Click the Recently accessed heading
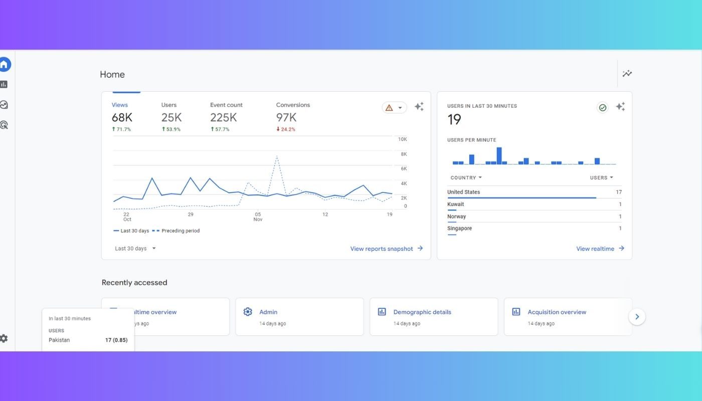Screen dimensions: 702x401 [134, 283]
